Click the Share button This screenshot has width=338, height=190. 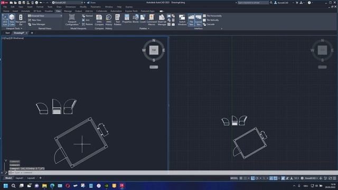coord(91,3)
